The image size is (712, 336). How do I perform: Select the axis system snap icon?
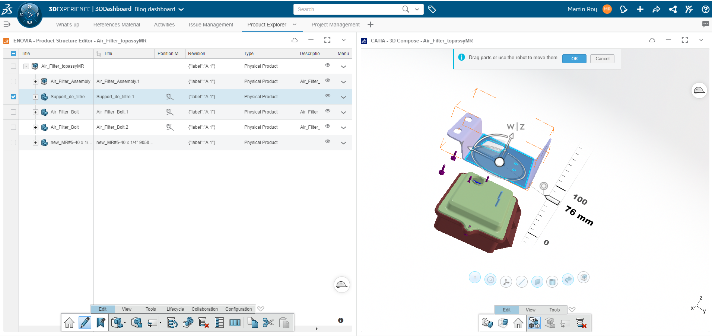506,282
